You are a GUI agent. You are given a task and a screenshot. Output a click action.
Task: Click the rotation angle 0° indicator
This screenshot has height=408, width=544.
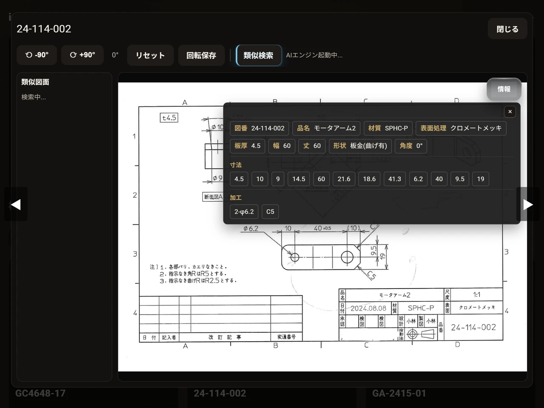pos(115,55)
